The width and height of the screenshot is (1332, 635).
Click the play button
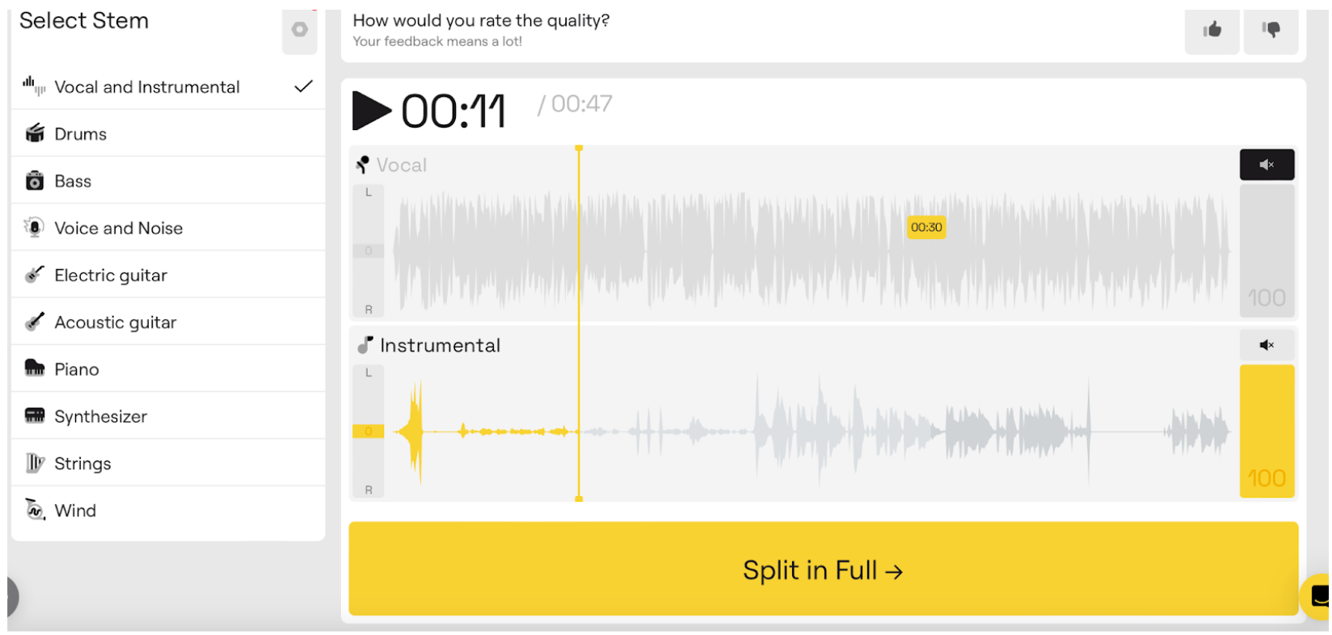tap(371, 111)
